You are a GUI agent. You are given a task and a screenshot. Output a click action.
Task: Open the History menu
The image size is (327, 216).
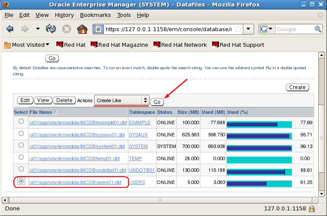point(64,15)
